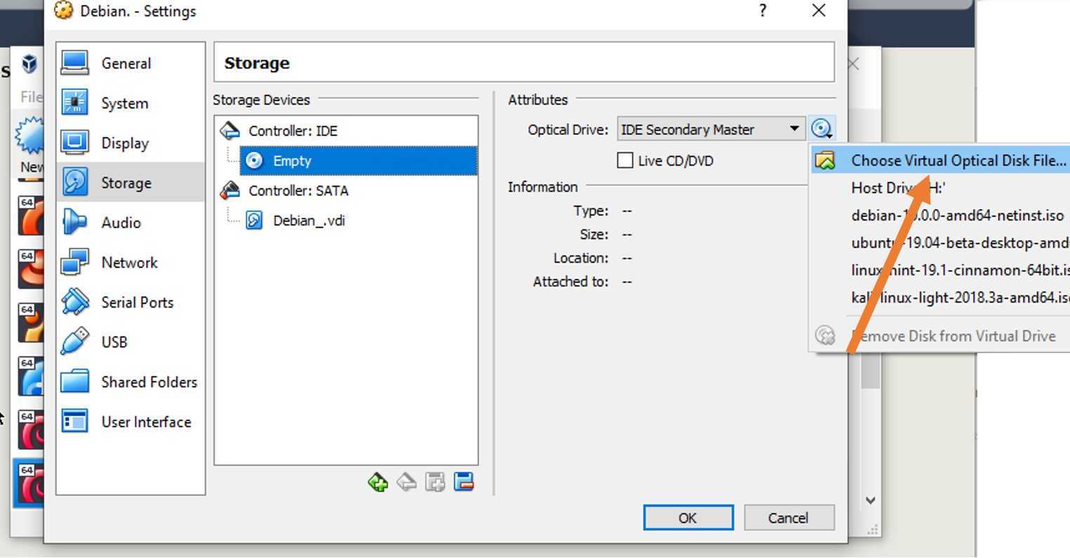The image size is (1070, 558).
Task: Click the remove storage attachment icon
Action: (464, 482)
